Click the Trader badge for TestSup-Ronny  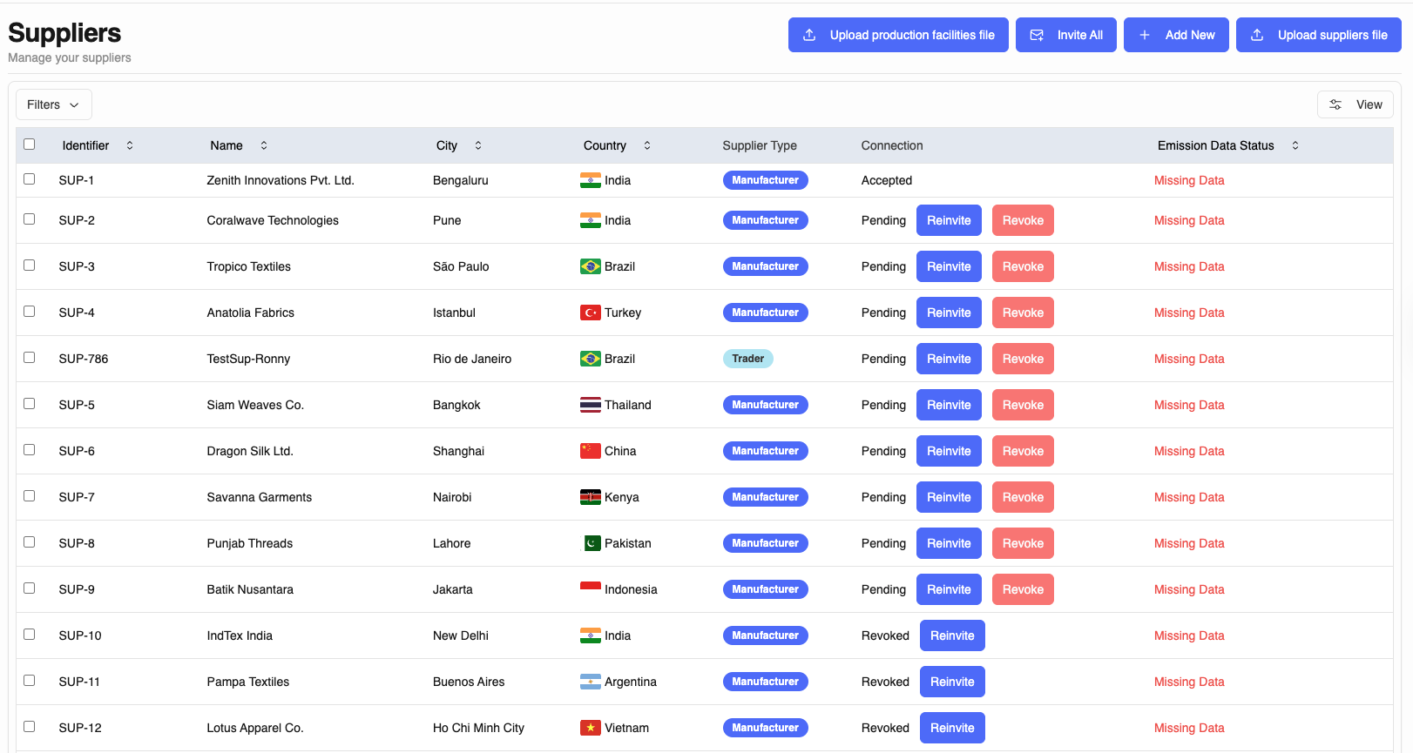pos(747,359)
